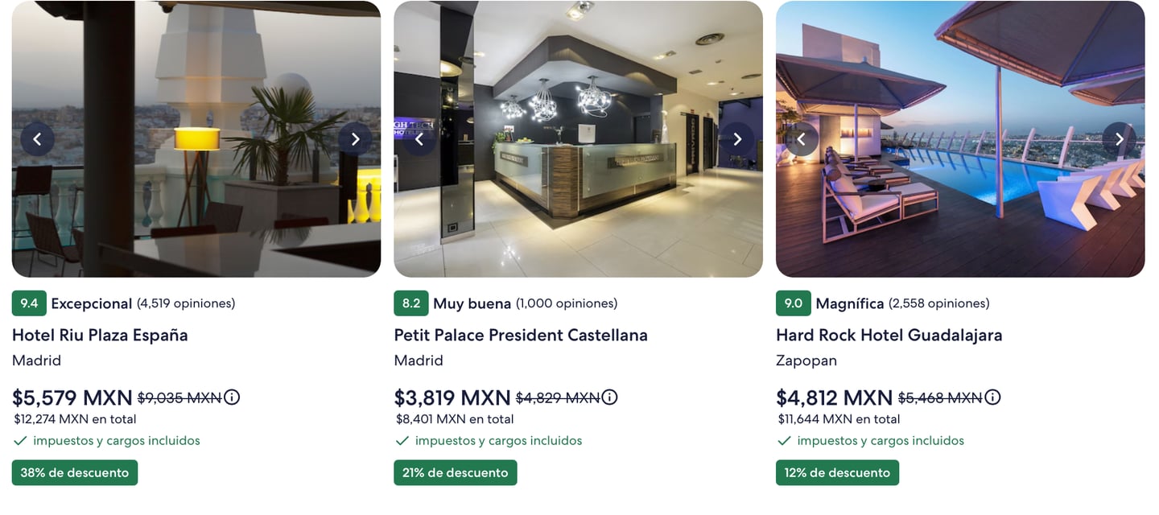Show next photo of Hotel Riu Plaza España

tap(355, 139)
